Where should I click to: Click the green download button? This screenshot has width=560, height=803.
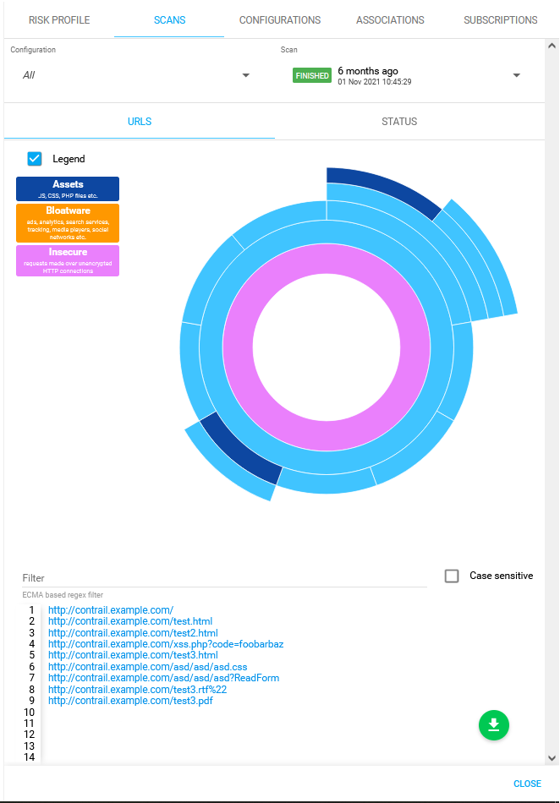494,725
